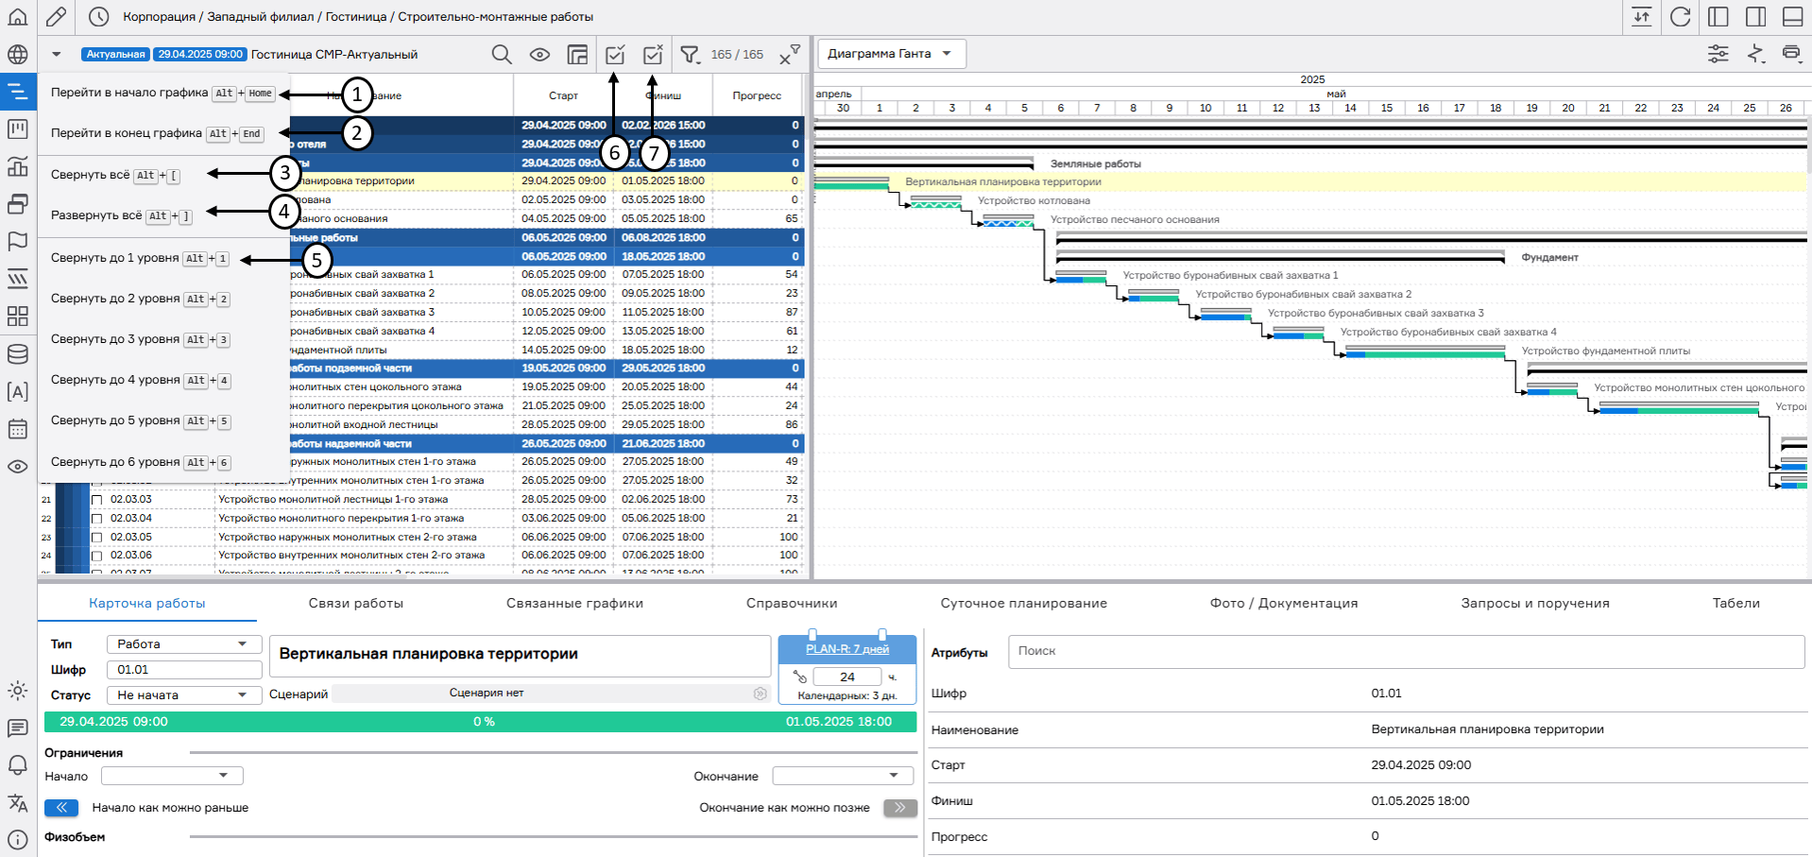Click the search magnifier icon in toolbar
Image resolution: width=1812 pixels, height=857 pixels.
click(502, 55)
